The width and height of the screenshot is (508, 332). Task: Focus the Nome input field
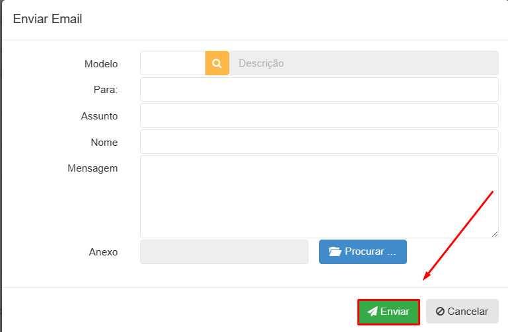point(319,142)
